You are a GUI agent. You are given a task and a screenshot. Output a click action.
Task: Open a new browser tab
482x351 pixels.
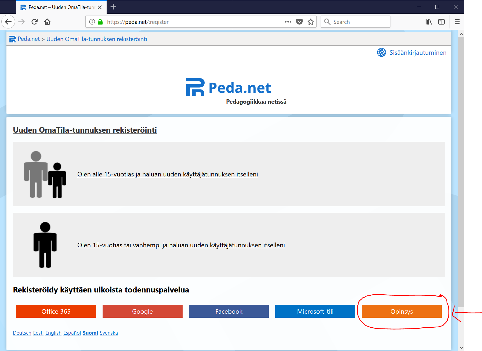click(x=113, y=7)
